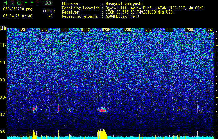Click the 0232 time marker
Viewport: 218px width, 139px height.
pyautogui.click(x=44, y=30)
